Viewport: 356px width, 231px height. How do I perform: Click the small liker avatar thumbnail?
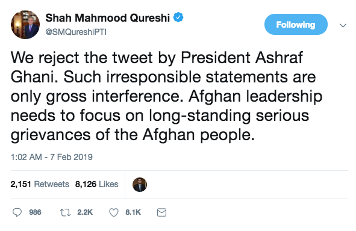pos(140,185)
